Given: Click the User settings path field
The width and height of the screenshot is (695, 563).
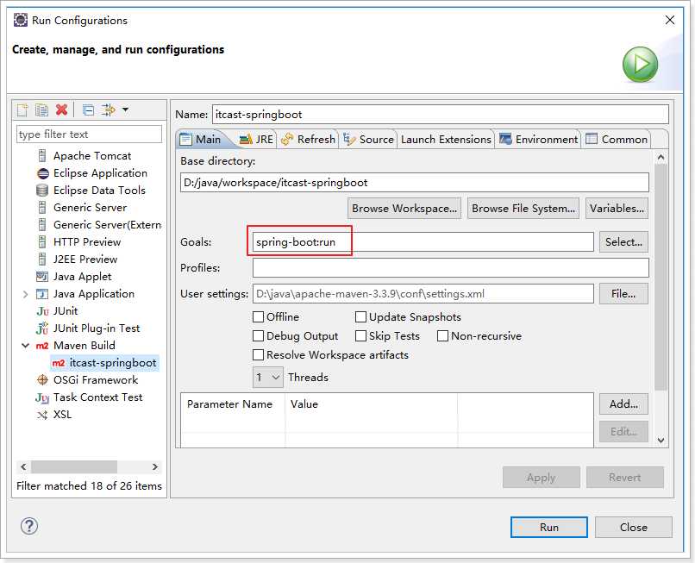Looking at the screenshot, I should (423, 293).
